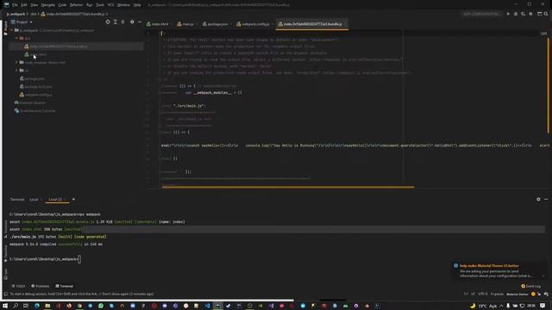Open External Libraries node
Viewport: 552px width, 310px height.
[x=30, y=102]
